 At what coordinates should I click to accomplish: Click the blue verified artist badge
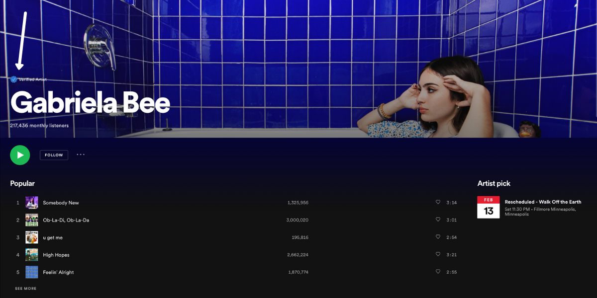coord(13,78)
